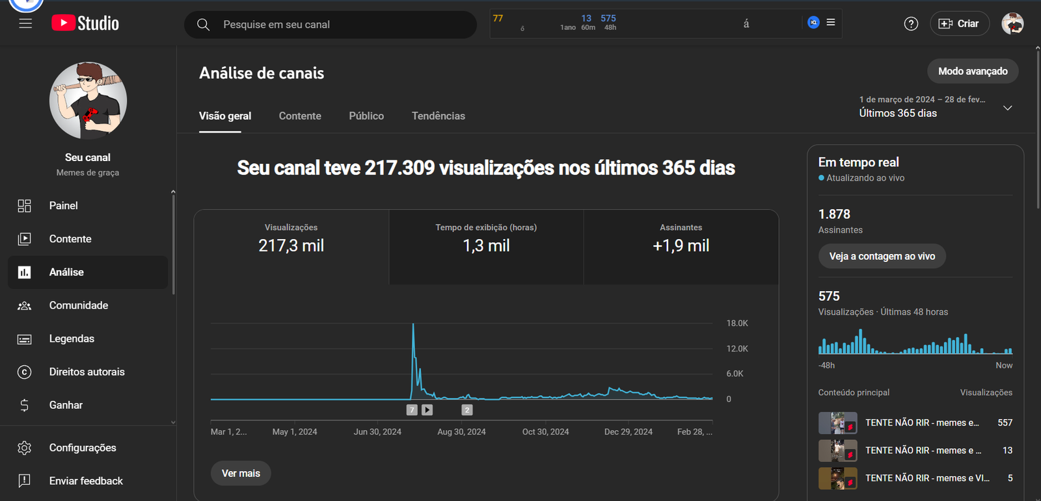The image size is (1041, 501).
Task: Click the 77 score in extension bar
Action: click(498, 19)
